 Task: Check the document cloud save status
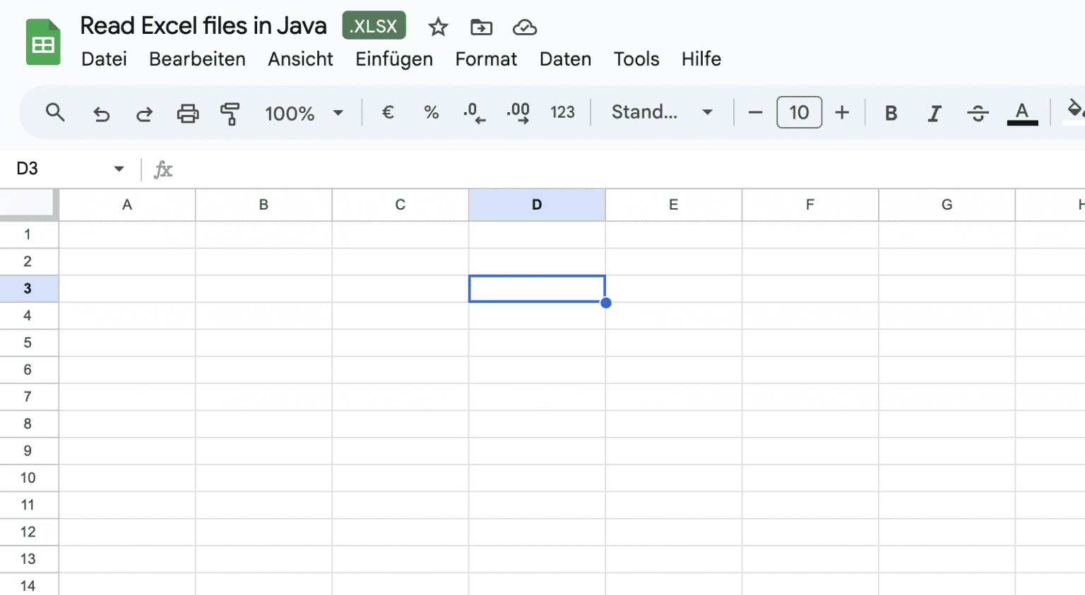(525, 27)
